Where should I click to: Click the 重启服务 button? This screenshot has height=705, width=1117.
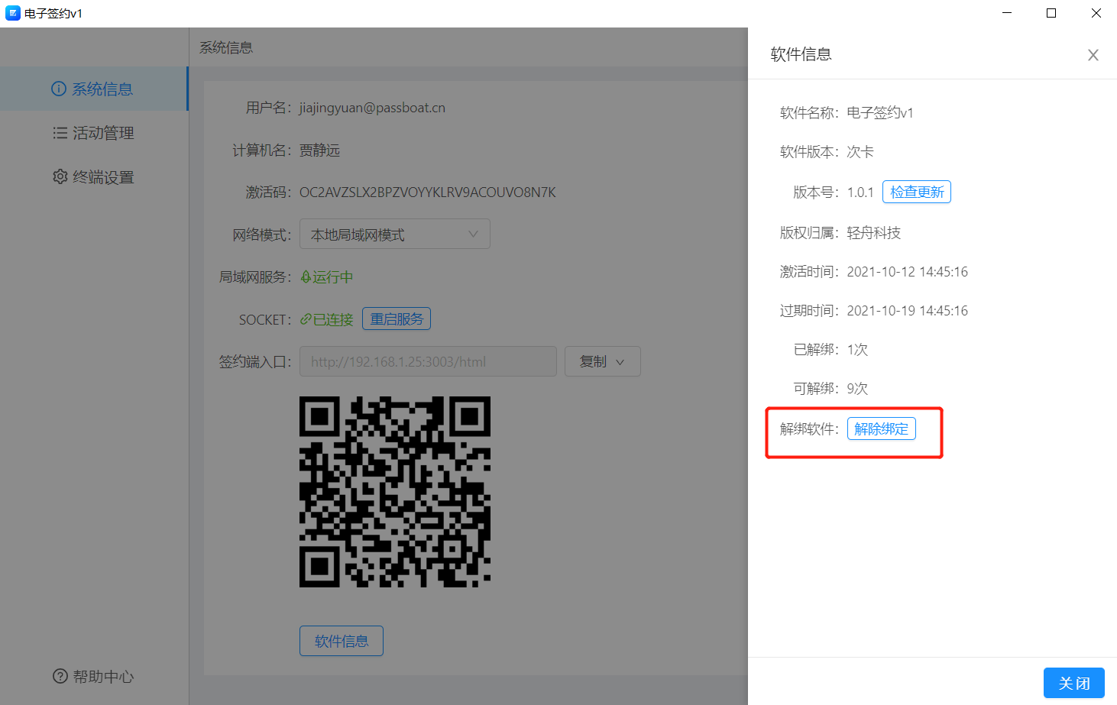point(397,319)
